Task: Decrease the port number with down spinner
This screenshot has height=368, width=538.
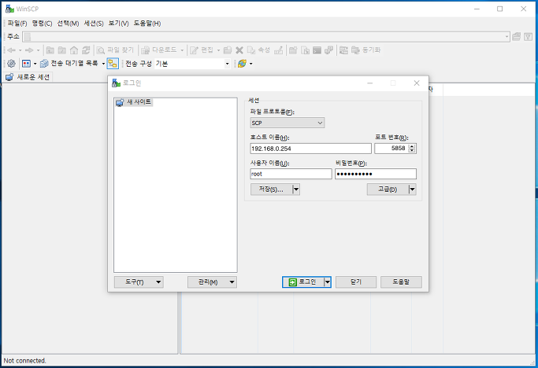Action: 412,151
